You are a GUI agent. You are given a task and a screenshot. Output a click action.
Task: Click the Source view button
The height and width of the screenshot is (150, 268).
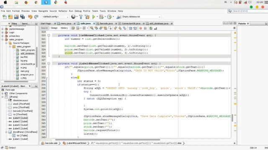coord(44,28)
